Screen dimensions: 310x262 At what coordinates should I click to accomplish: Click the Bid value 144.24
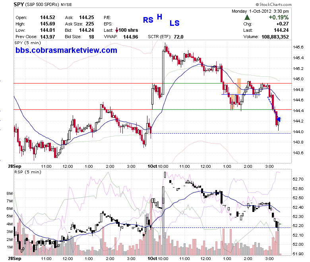(x=87, y=30)
